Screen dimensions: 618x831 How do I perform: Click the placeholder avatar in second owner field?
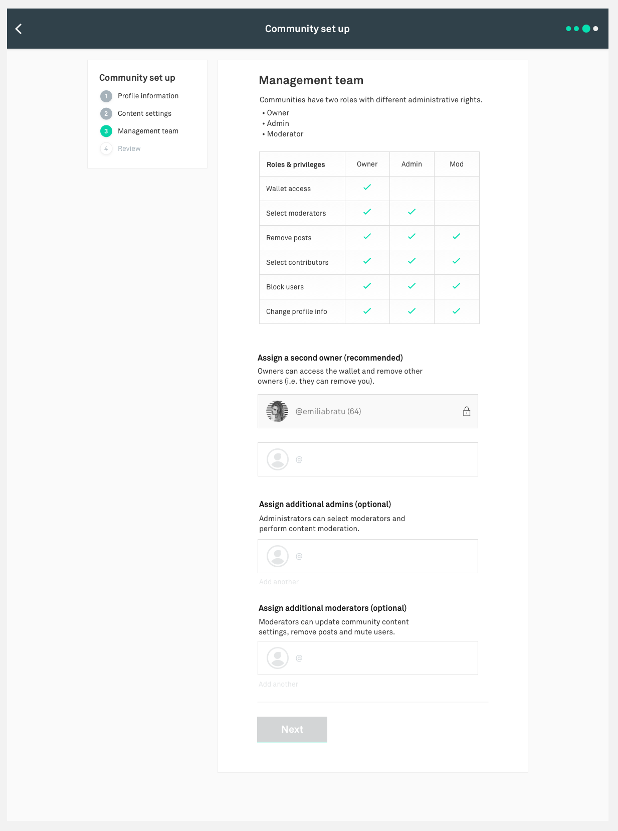coord(278,459)
